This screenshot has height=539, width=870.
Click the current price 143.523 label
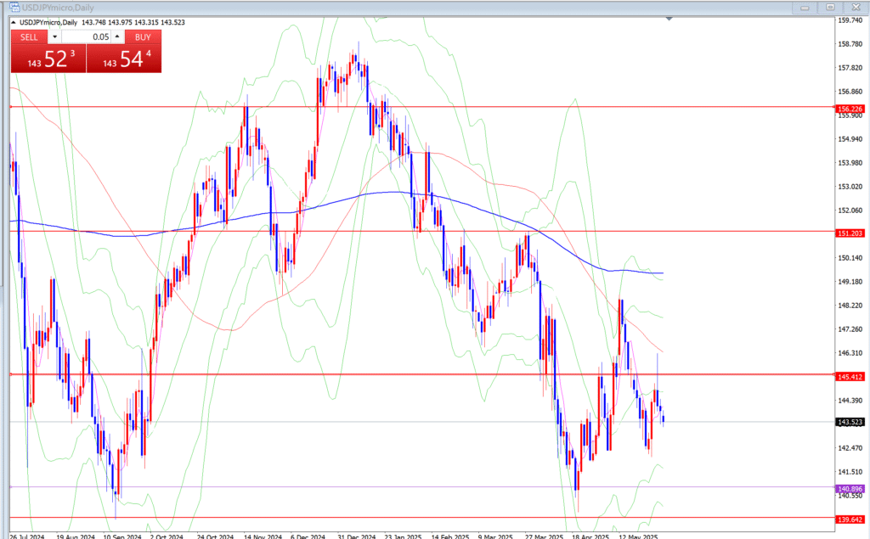[x=850, y=423]
